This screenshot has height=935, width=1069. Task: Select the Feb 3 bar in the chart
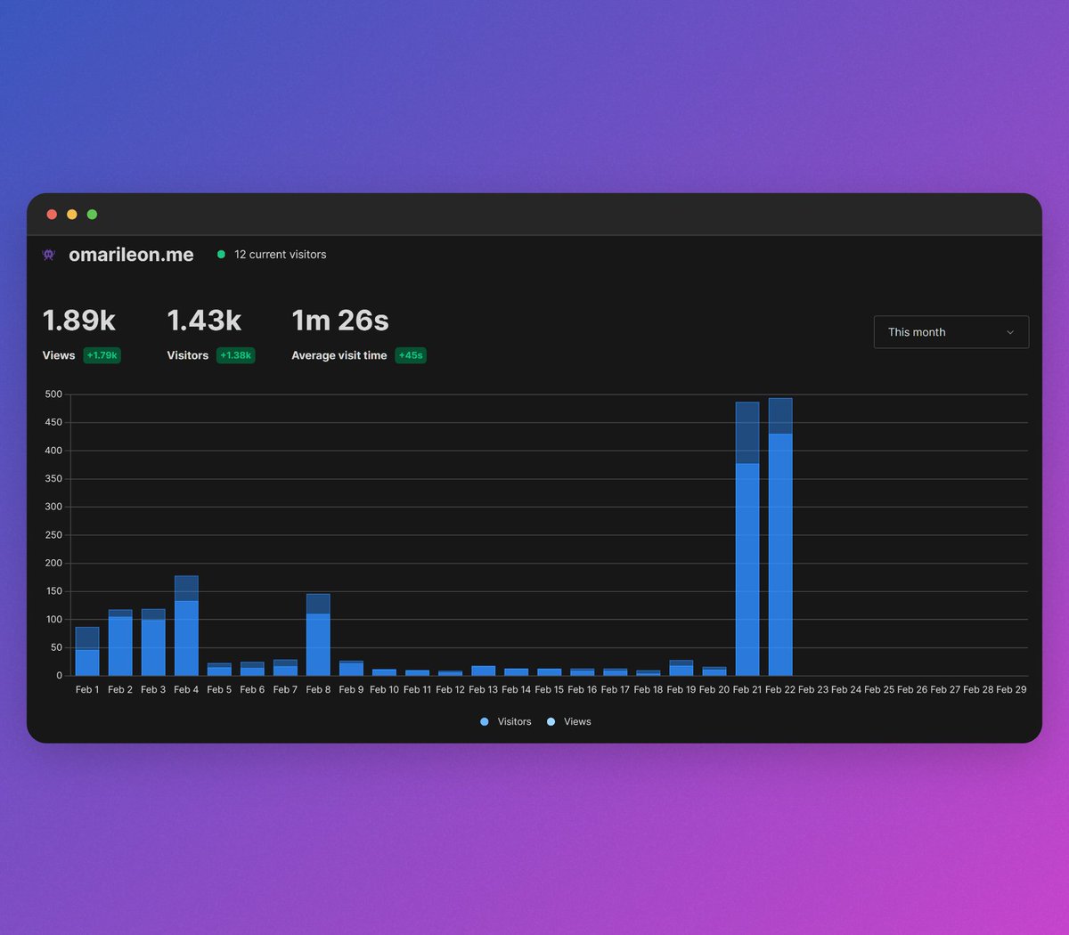point(153,643)
